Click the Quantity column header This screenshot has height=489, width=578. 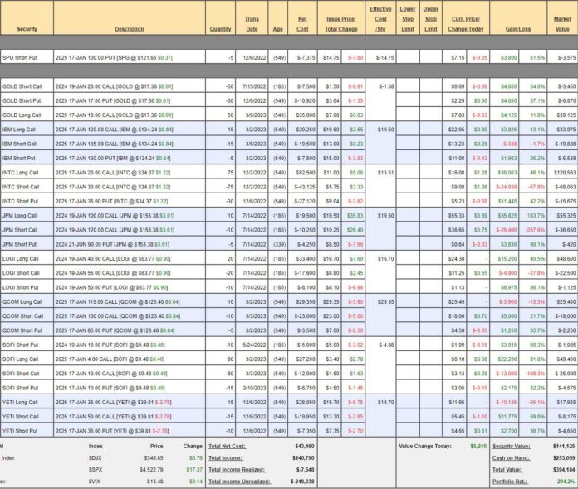220,29
